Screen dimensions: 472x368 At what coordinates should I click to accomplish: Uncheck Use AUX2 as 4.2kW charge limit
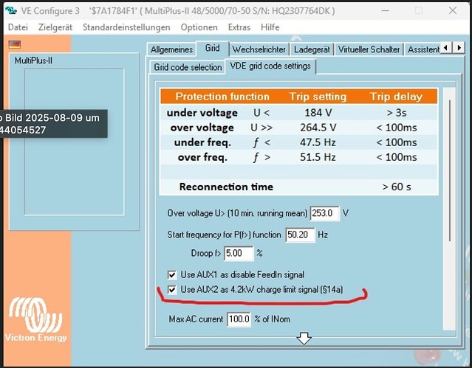172,289
